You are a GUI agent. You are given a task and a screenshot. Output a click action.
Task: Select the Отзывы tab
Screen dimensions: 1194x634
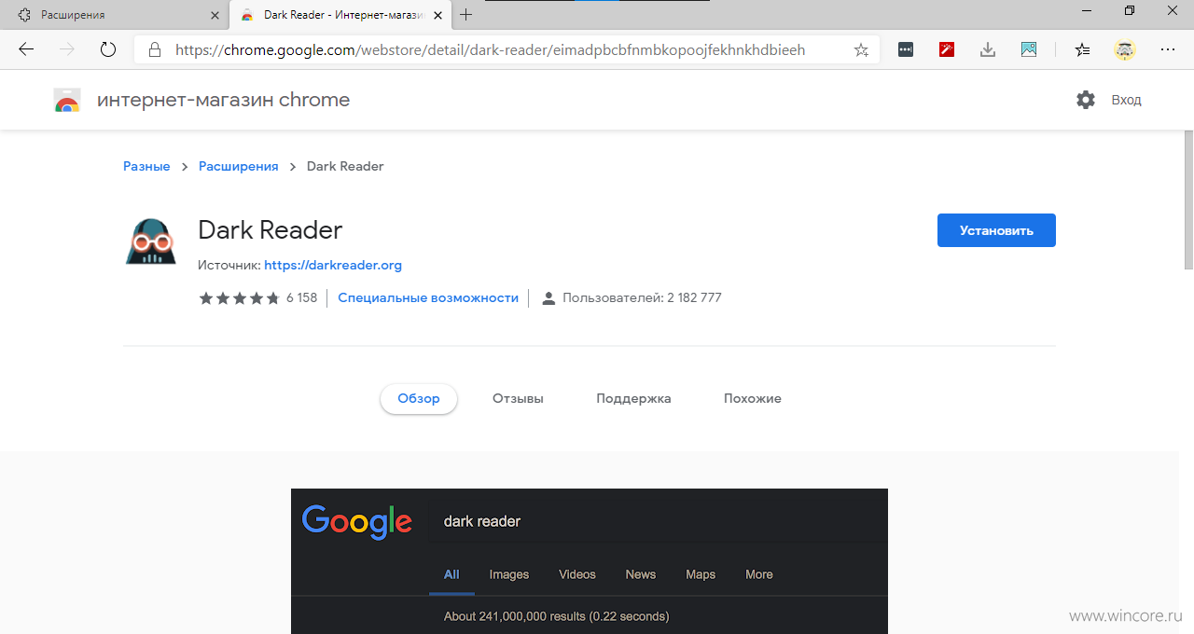[518, 398]
